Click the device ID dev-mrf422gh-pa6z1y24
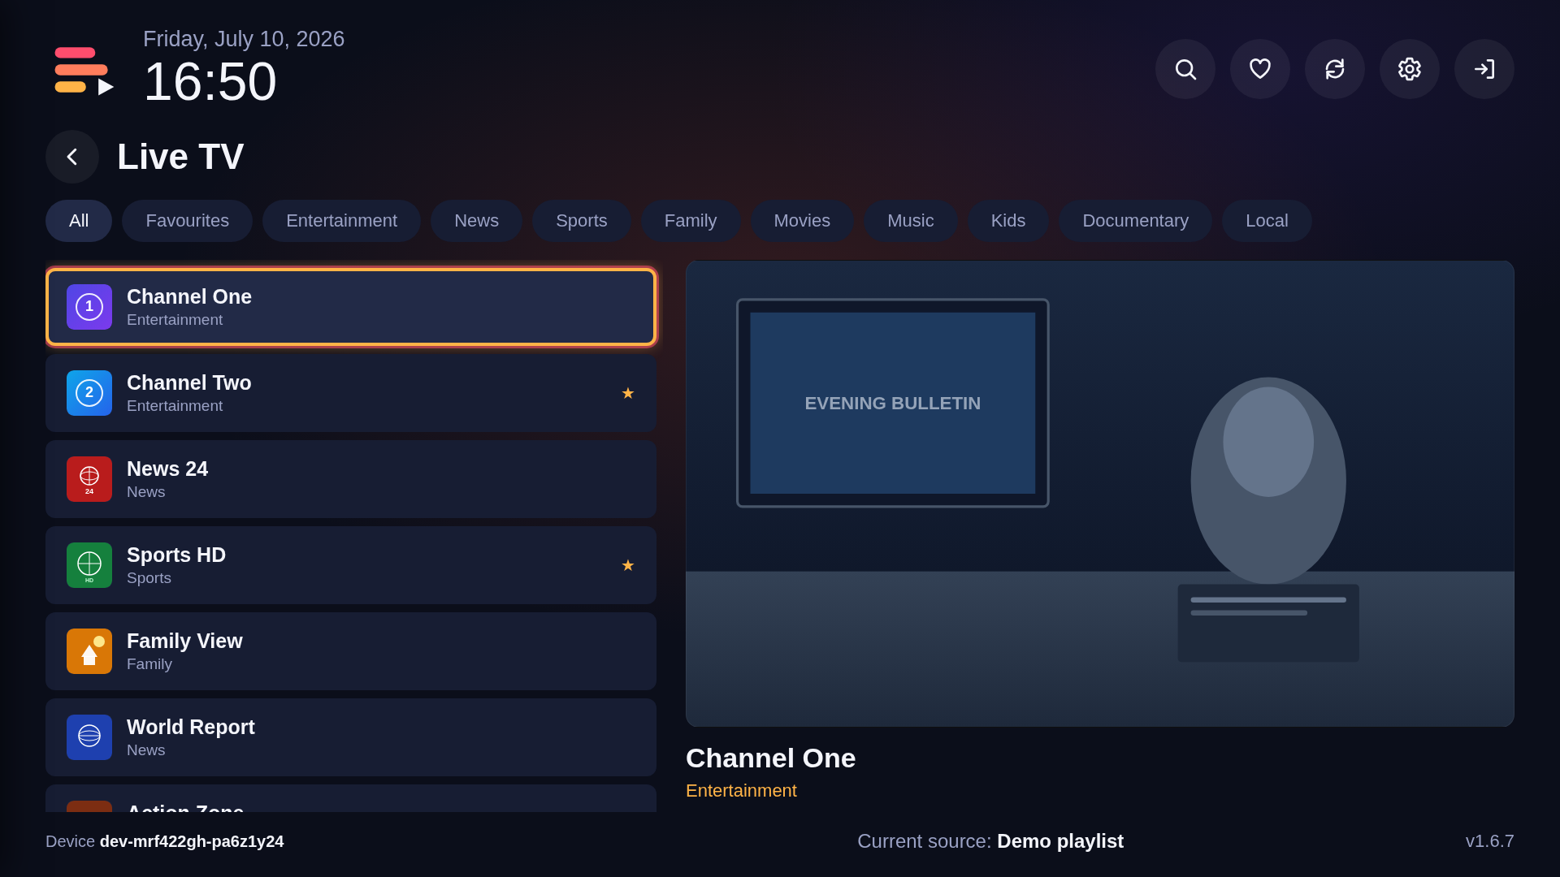This screenshot has height=877, width=1560. point(192,841)
